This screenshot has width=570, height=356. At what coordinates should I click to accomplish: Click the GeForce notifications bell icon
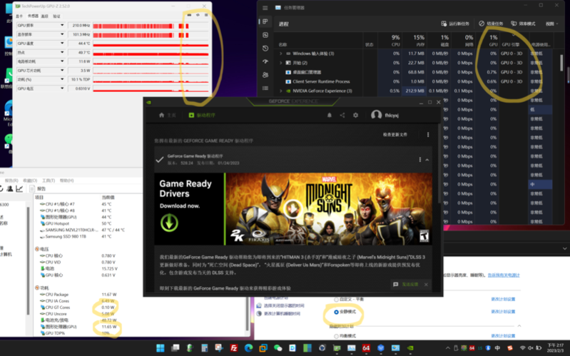tap(330, 115)
